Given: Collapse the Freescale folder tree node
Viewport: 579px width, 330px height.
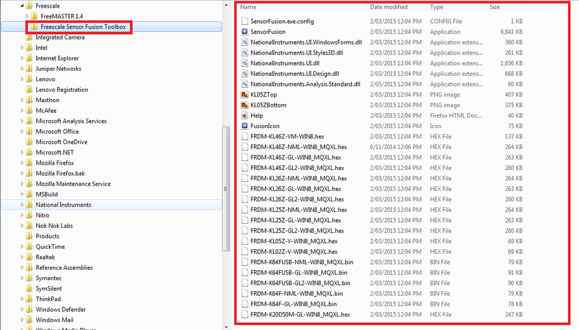Looking at the screenshot, I should 22,6.
